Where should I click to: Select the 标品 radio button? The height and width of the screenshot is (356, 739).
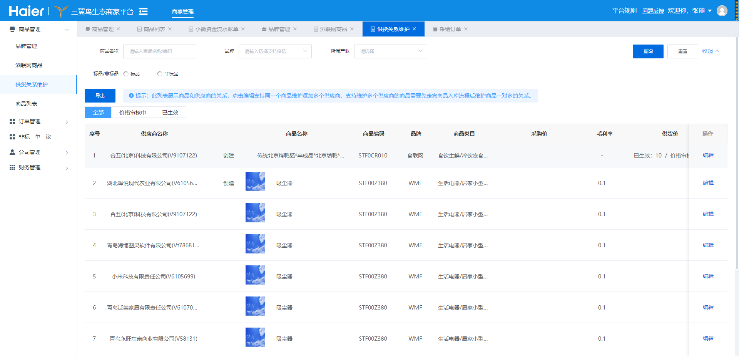(x=126, y=74)
